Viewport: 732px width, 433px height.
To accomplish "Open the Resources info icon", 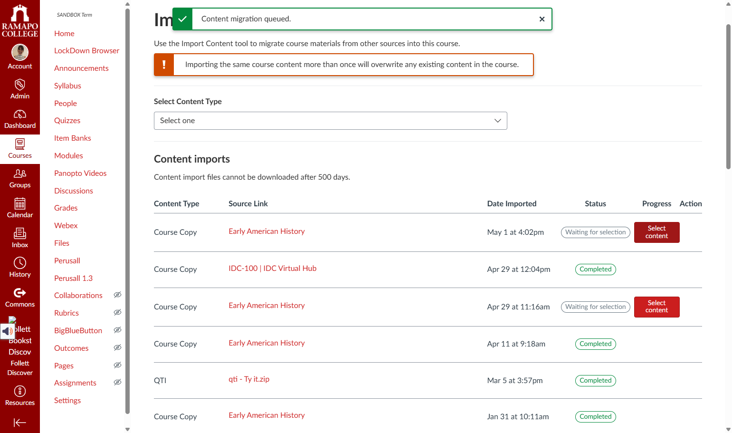I will [x=20, y=396].
